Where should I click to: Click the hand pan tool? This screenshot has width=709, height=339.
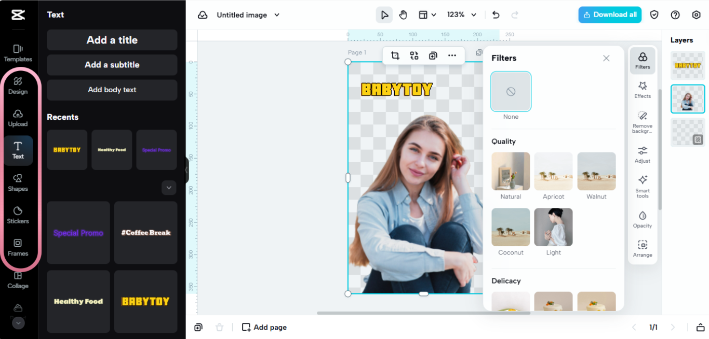403,15
